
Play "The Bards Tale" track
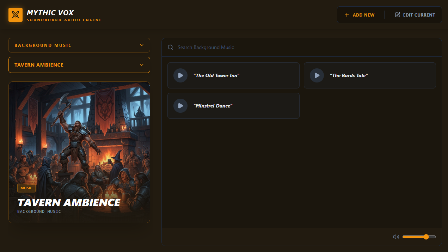317,75
